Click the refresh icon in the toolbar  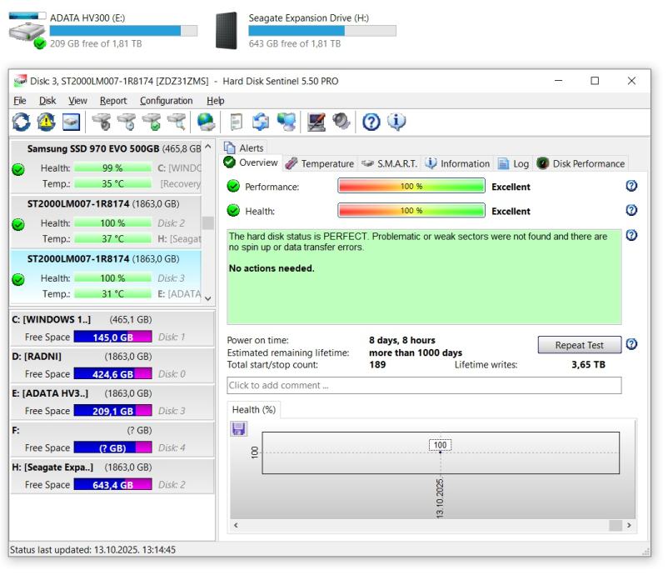click(x=23, y=122)
